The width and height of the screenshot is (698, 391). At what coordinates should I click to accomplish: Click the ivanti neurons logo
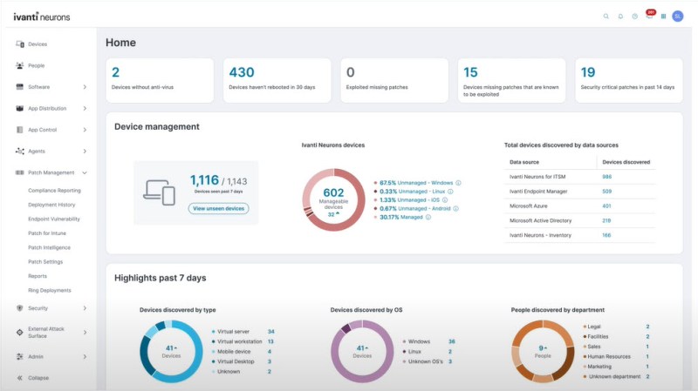[41, 17]
